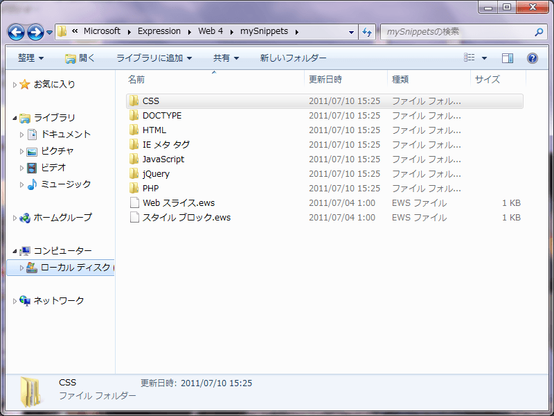Click the ドキュメント library icon
The width and height of the screenshot is (554, 416).
pos(32,135)
